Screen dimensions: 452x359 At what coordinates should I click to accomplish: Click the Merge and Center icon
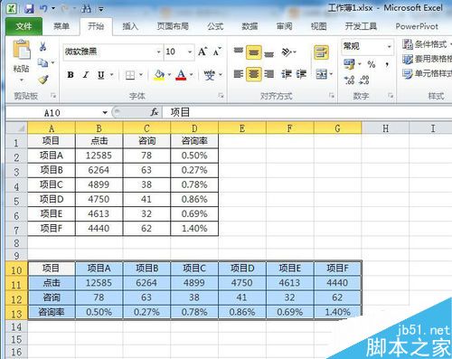(x=321, y=74)
